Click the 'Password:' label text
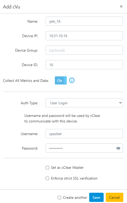This screenshot has height=203, width=127. (x=30, y=148)
